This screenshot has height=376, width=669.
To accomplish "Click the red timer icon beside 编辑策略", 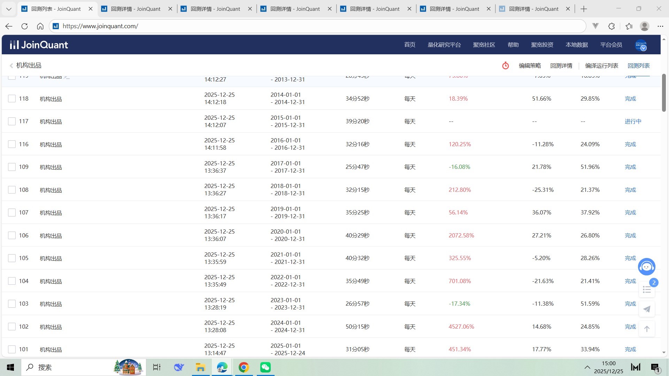I will pos(505,65).
